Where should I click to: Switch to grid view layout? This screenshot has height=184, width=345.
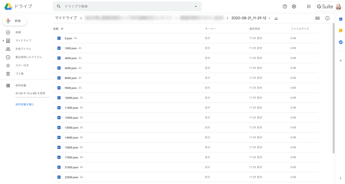tap(317, 18)
